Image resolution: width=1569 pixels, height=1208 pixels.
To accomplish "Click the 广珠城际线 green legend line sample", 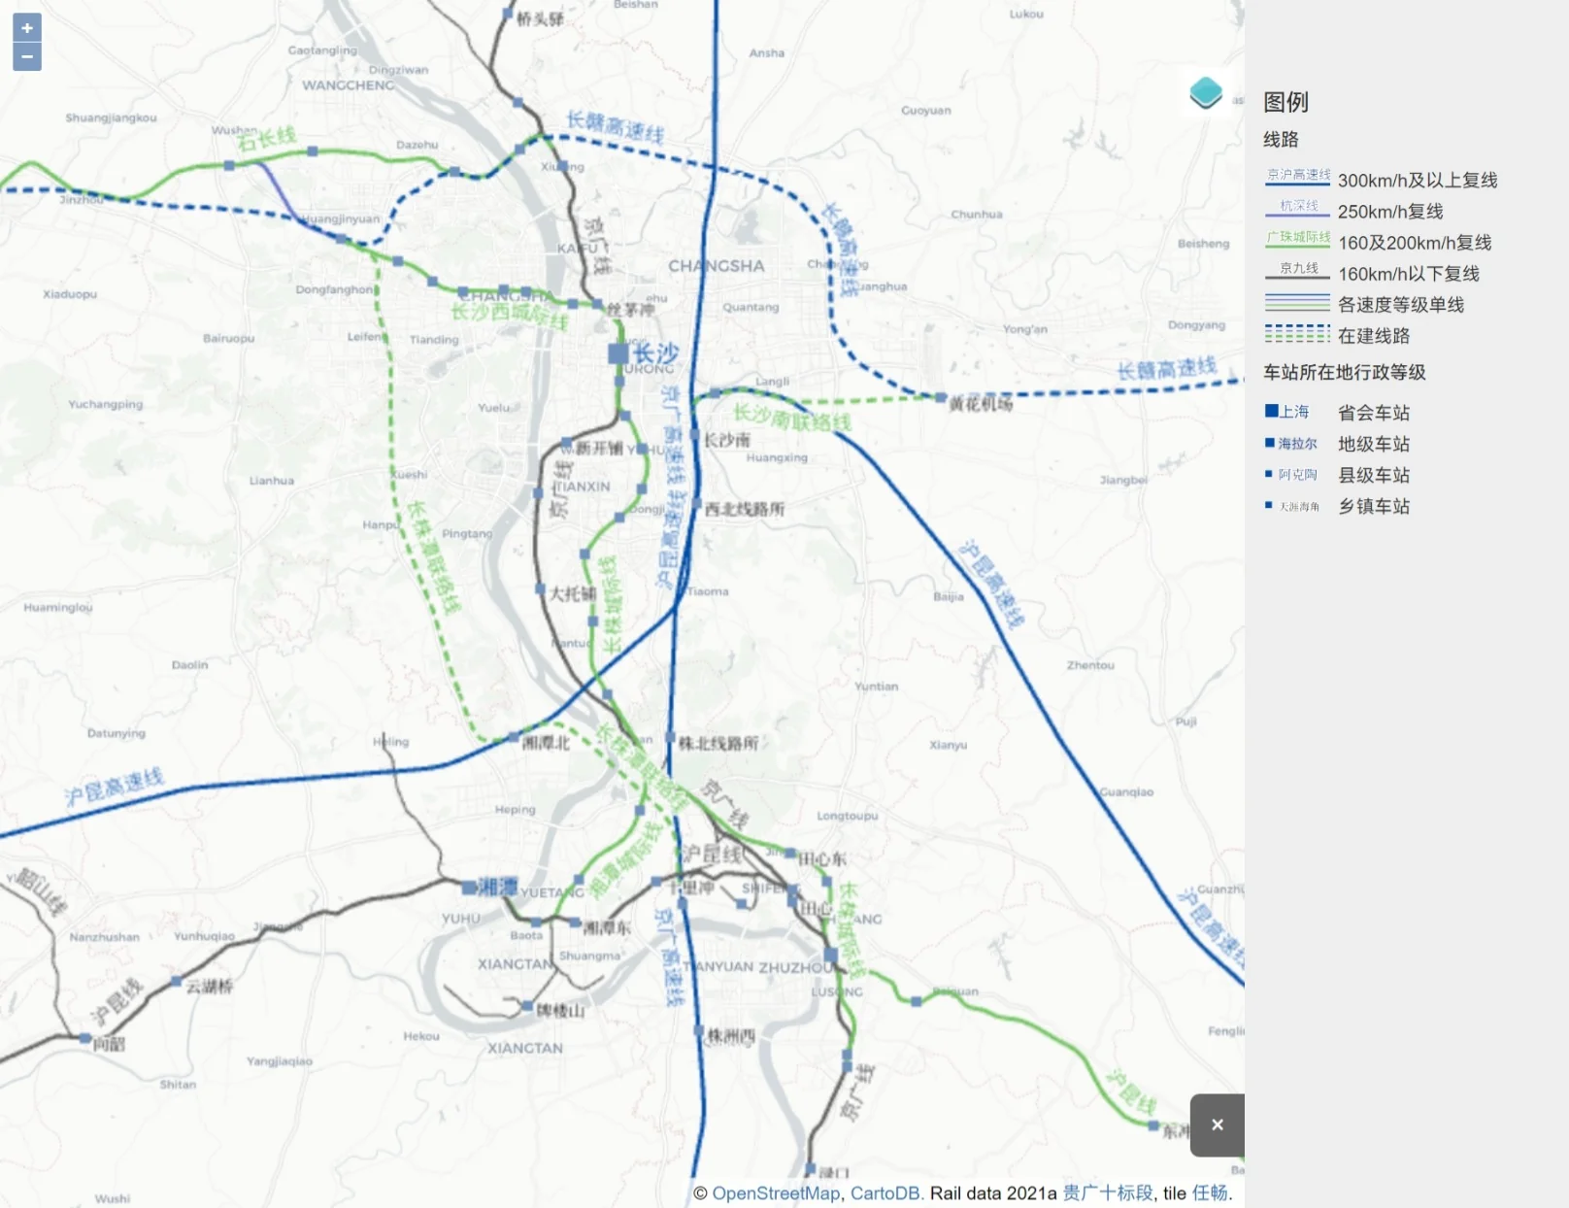I will 1297,239.
